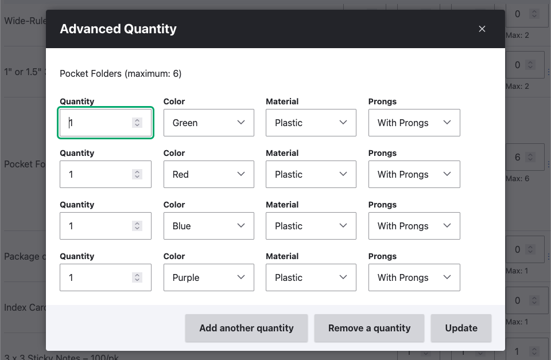Open the Prongs dropdown in the Blue row
The height and width of the screenshot is (360, 551).
[414, 226]
